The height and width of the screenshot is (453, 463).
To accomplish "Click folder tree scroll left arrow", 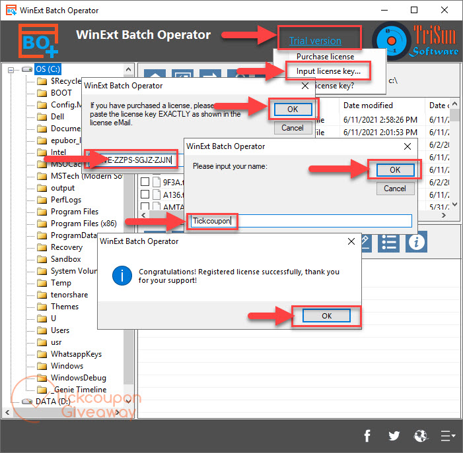I will tap(7, 412).
